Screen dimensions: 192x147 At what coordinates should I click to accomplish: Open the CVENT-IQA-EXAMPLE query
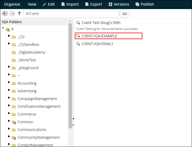point(99,36)
